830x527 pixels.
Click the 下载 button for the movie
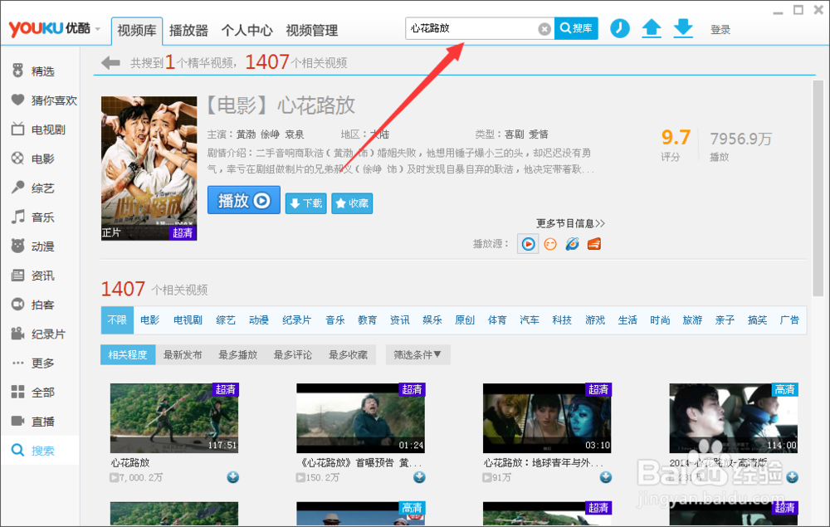(306, 203)
